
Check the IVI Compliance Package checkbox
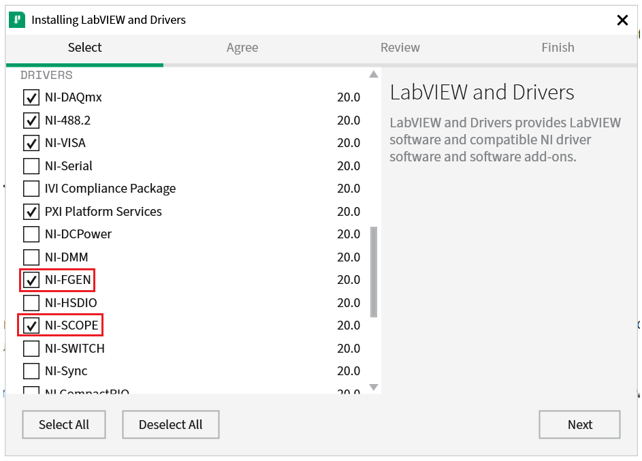point(31,189)
